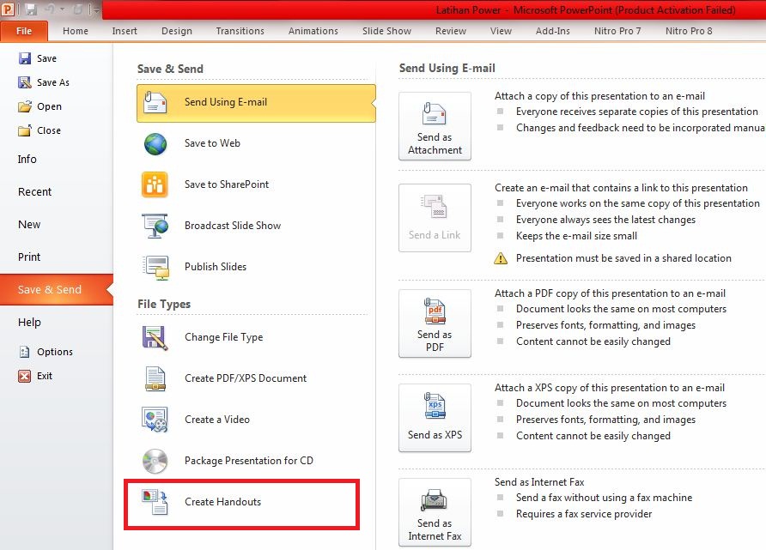Image resolution: width=766 pixels, height=550 pixels.
Task: Select Info in Backstage sidebar
Action: tap(57, 159)
